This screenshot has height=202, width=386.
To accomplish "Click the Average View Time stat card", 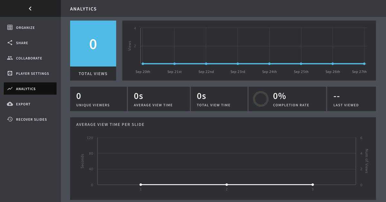I will click(x=159, y=99).
